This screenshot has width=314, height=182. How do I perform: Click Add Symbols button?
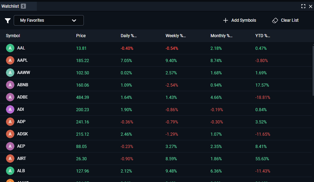point(240,20)
